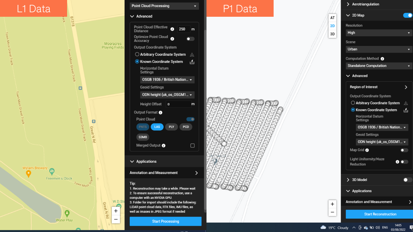Click the Map Grid info icon

tap(367, 150)
